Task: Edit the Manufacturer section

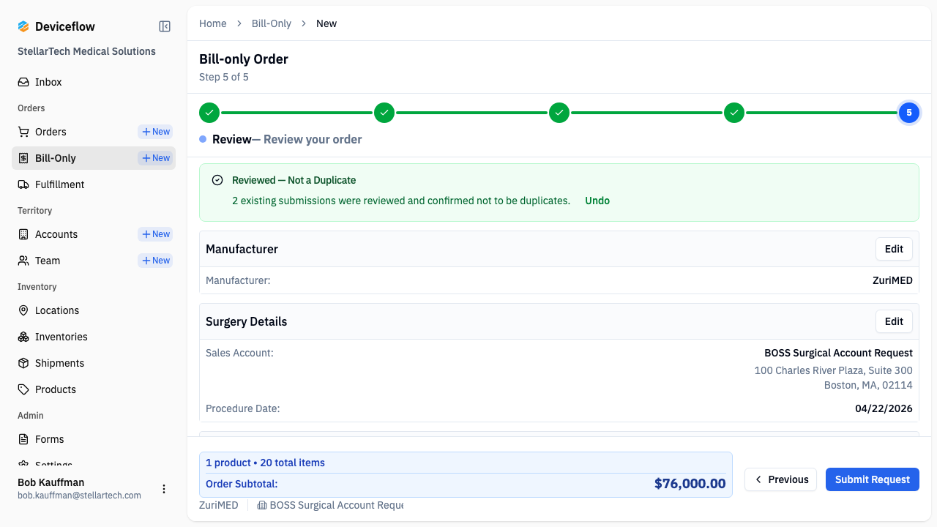Action: click(x=894, y=249)
